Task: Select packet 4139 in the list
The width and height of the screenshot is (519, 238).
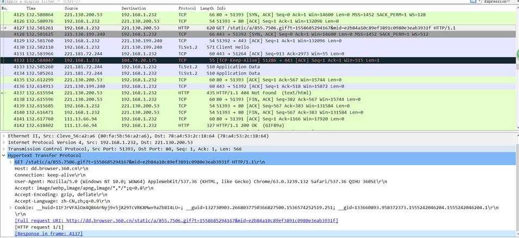Action: pyautogui.click(x=258, y=106)
